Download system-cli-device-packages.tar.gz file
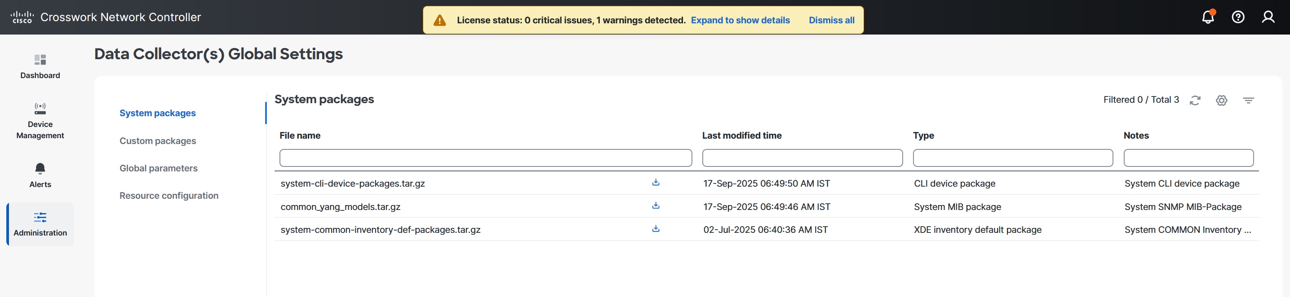This screenshot has height=297, width=1290. tap(656, 183)
